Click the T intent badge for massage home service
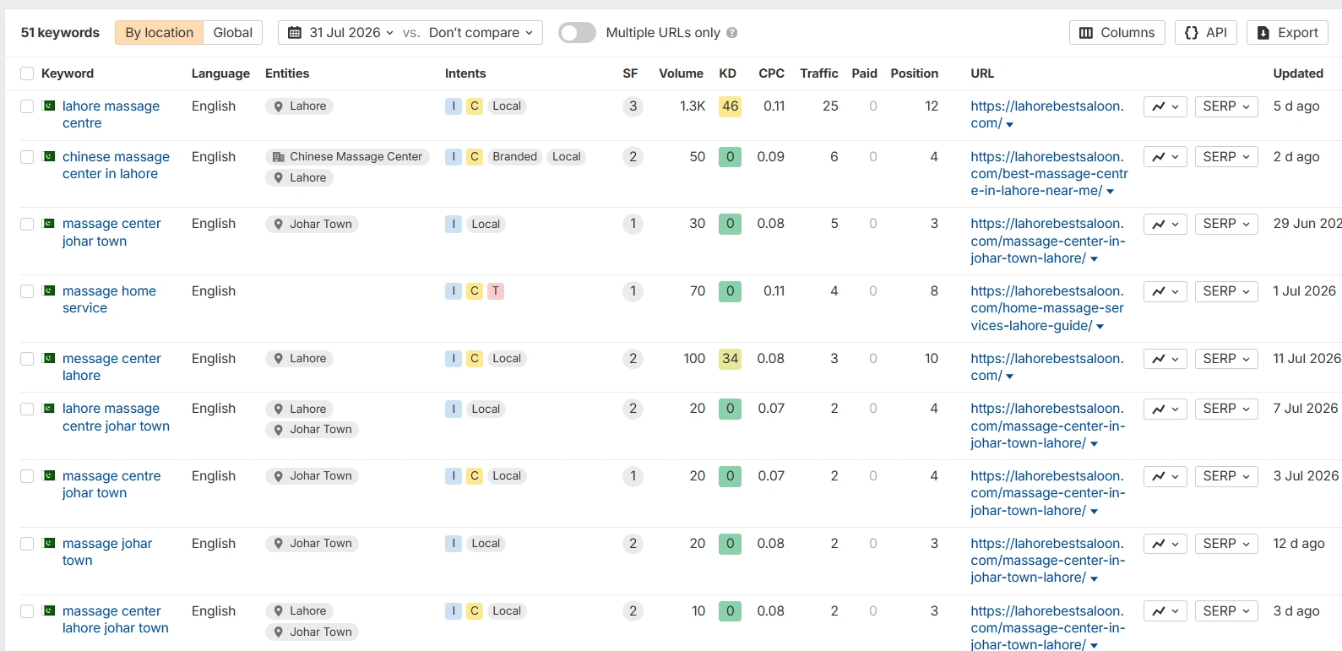Screen dimensions: 1342x651 [496, 291]
